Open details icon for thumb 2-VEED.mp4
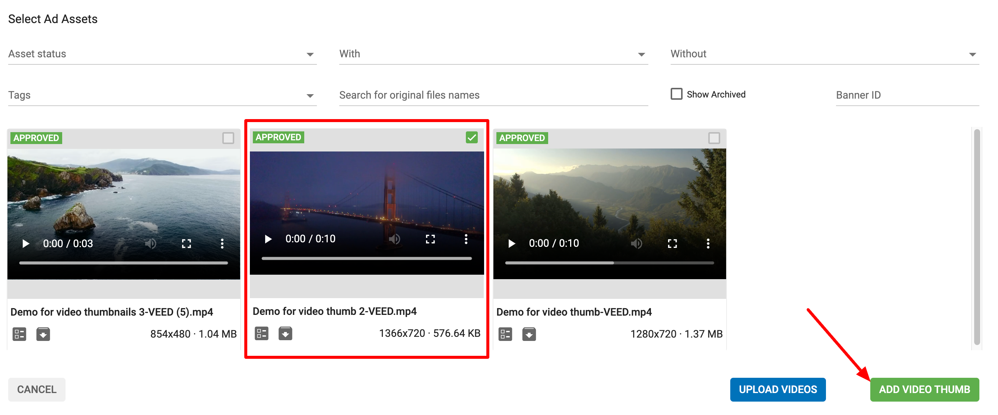The width and height of the screenshot is (998, 415). point(261,333)
